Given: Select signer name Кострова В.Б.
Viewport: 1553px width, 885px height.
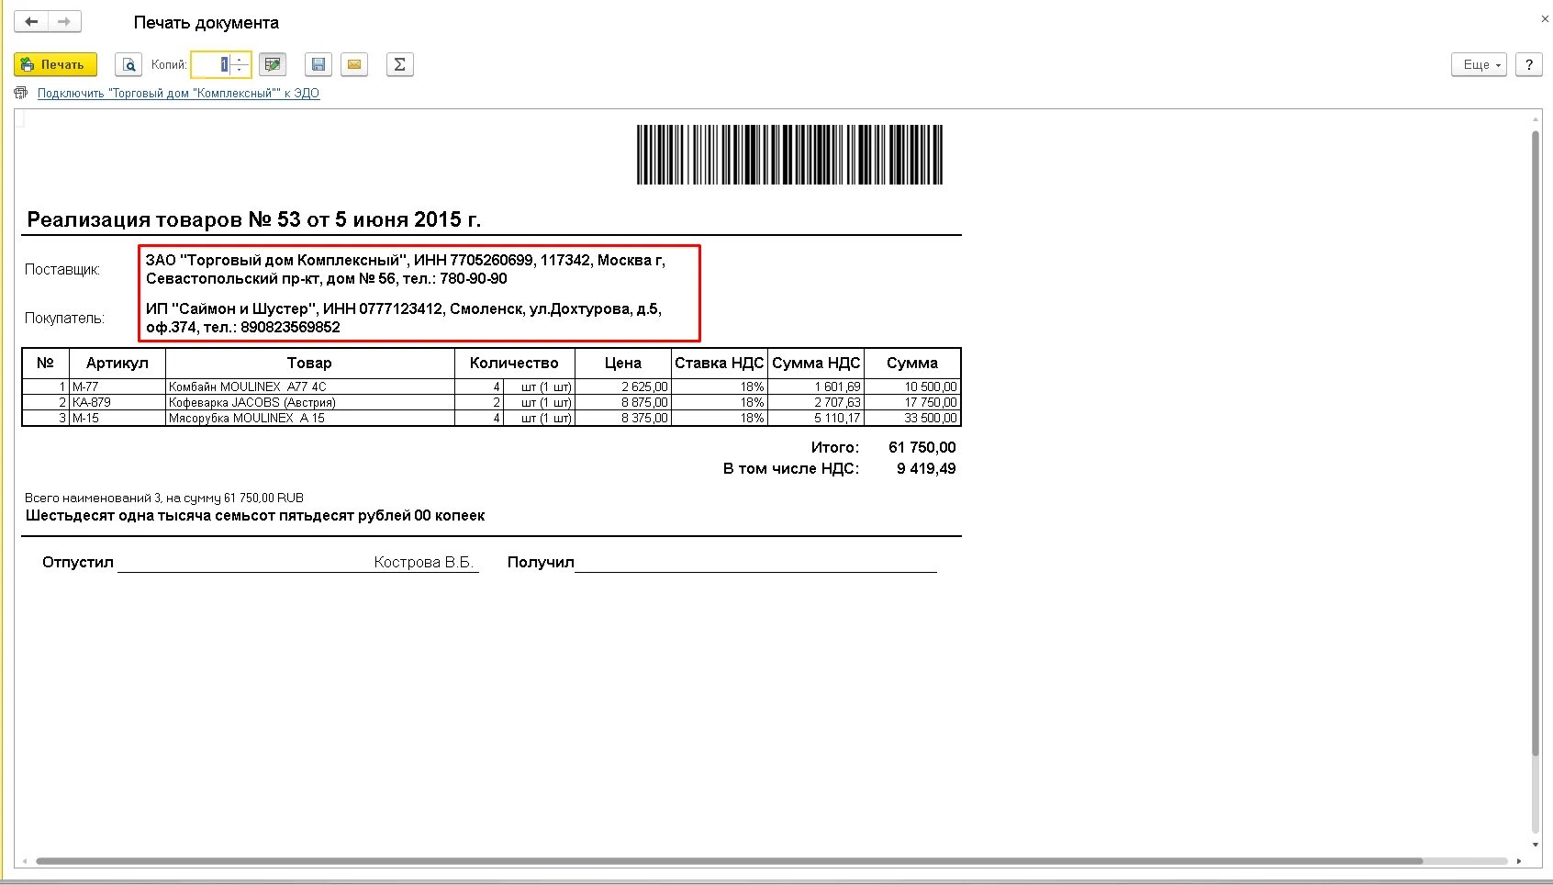Looking at the screenshot, I should click(423, 562).
